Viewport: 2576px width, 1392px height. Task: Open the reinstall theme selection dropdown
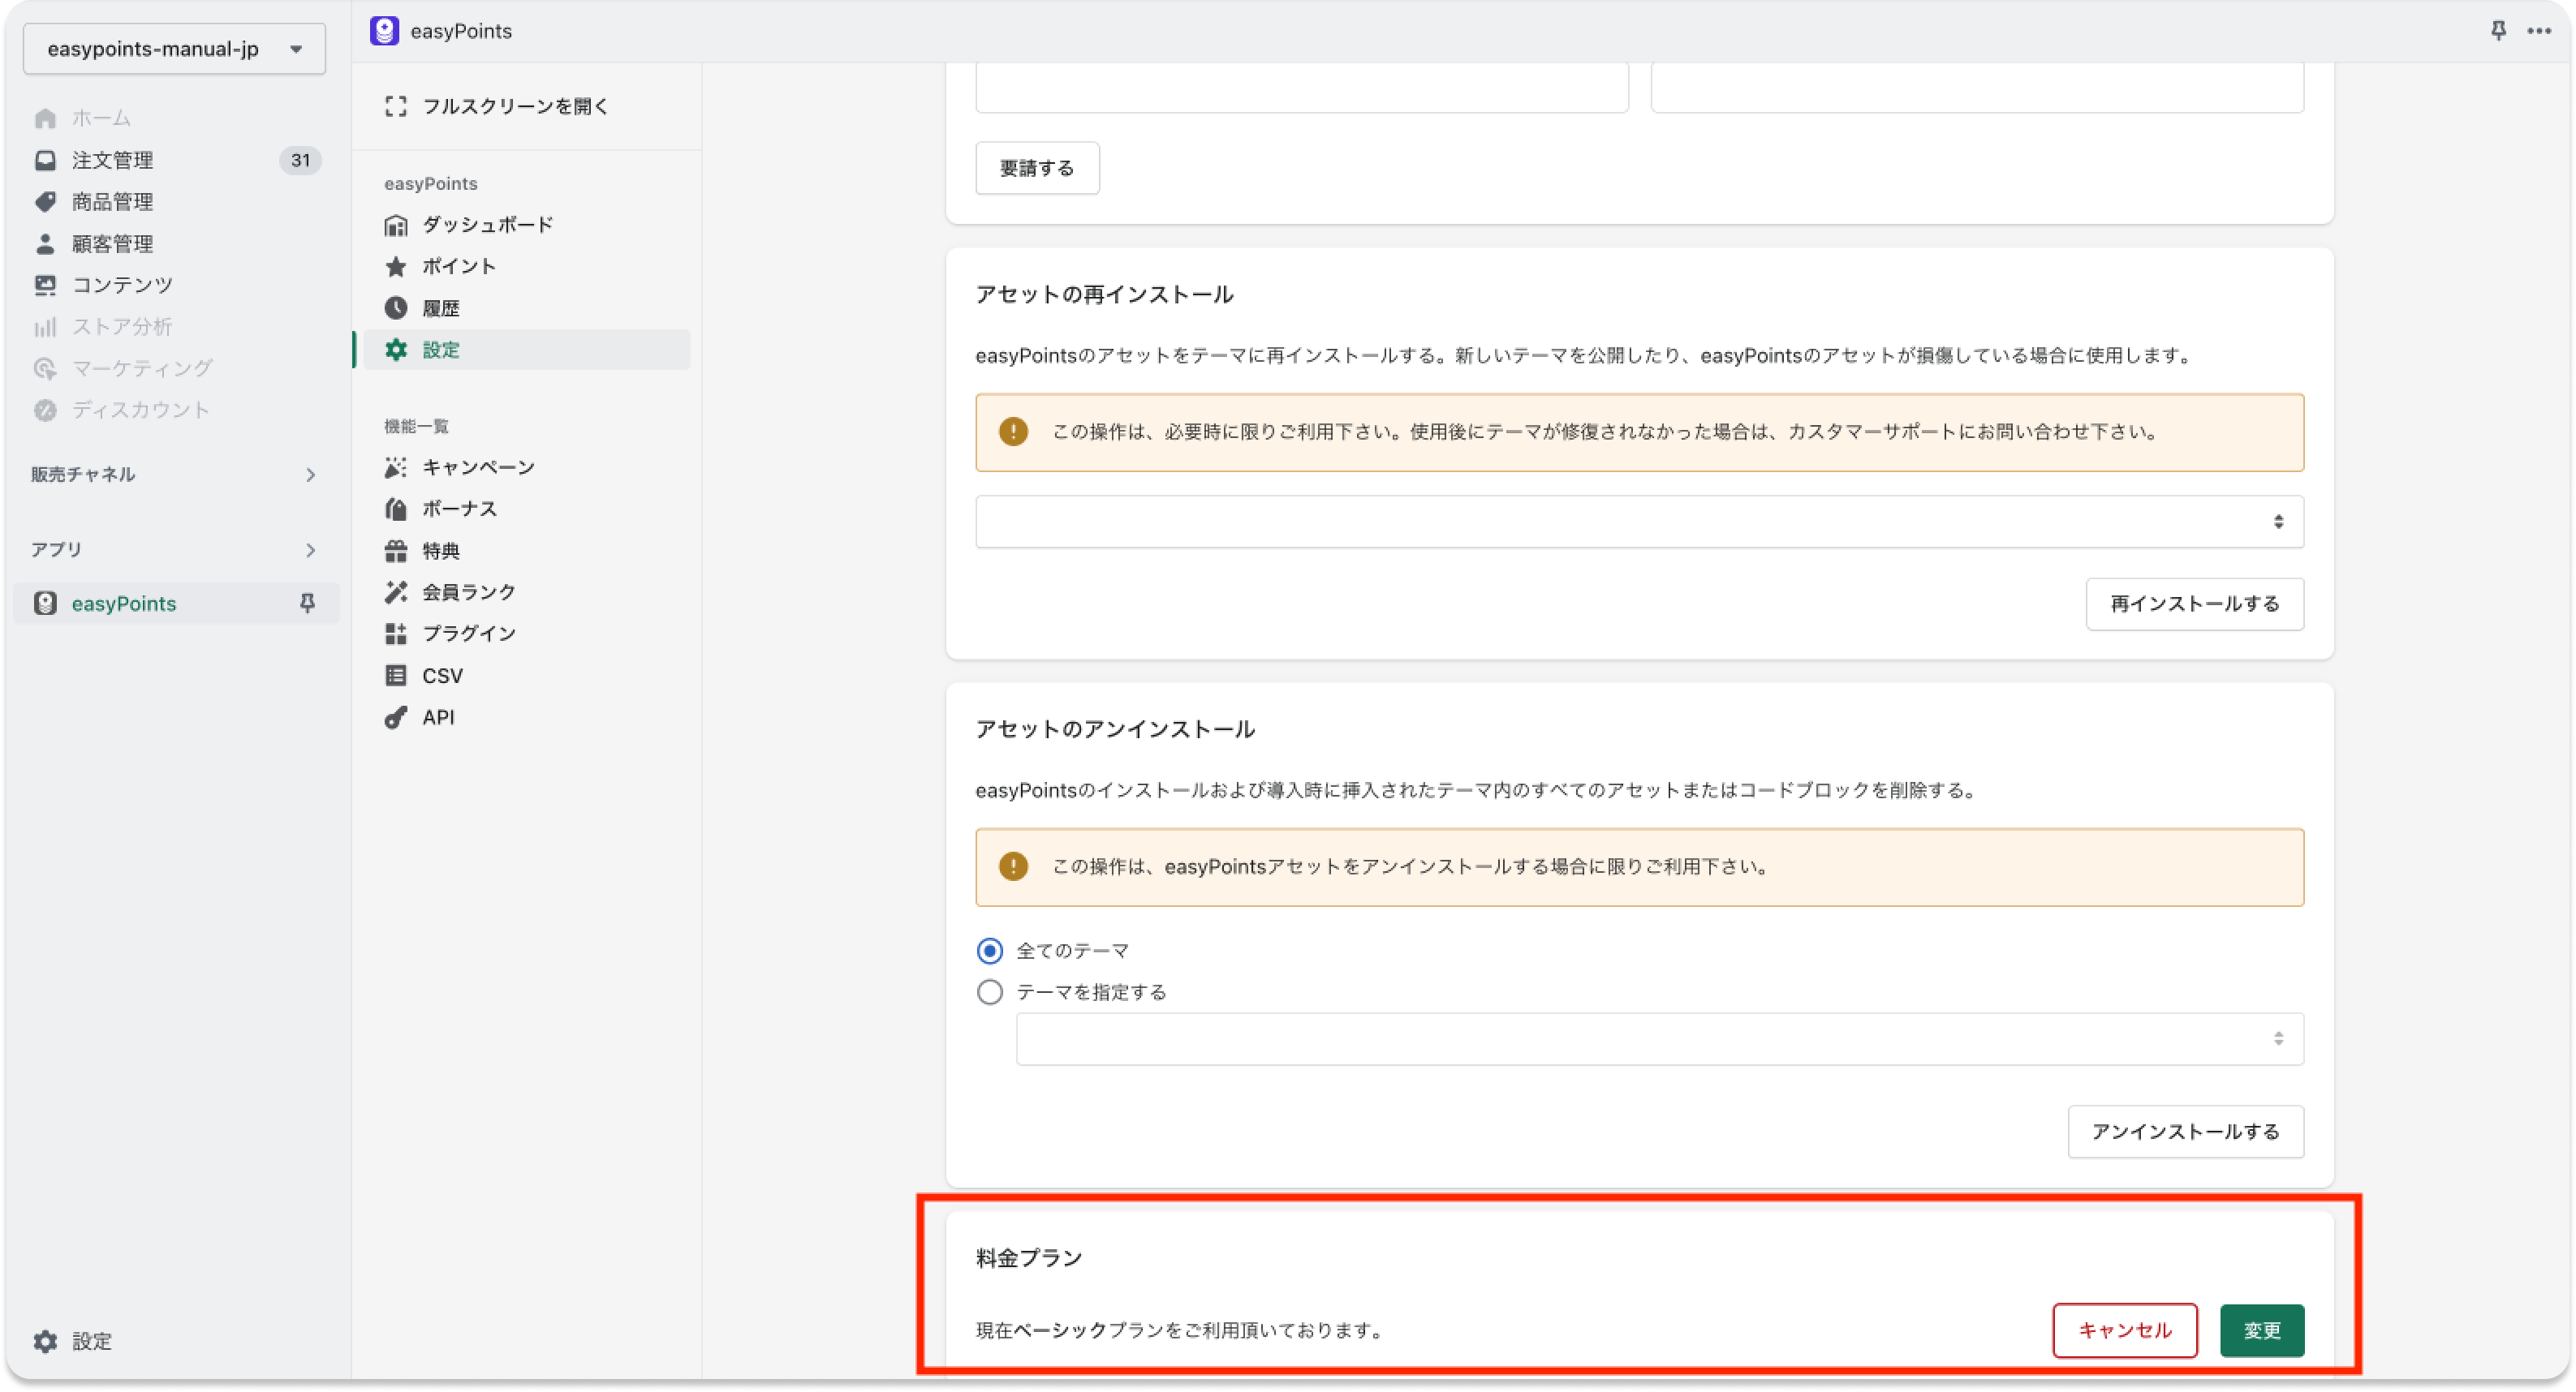tap(1639, 522)
